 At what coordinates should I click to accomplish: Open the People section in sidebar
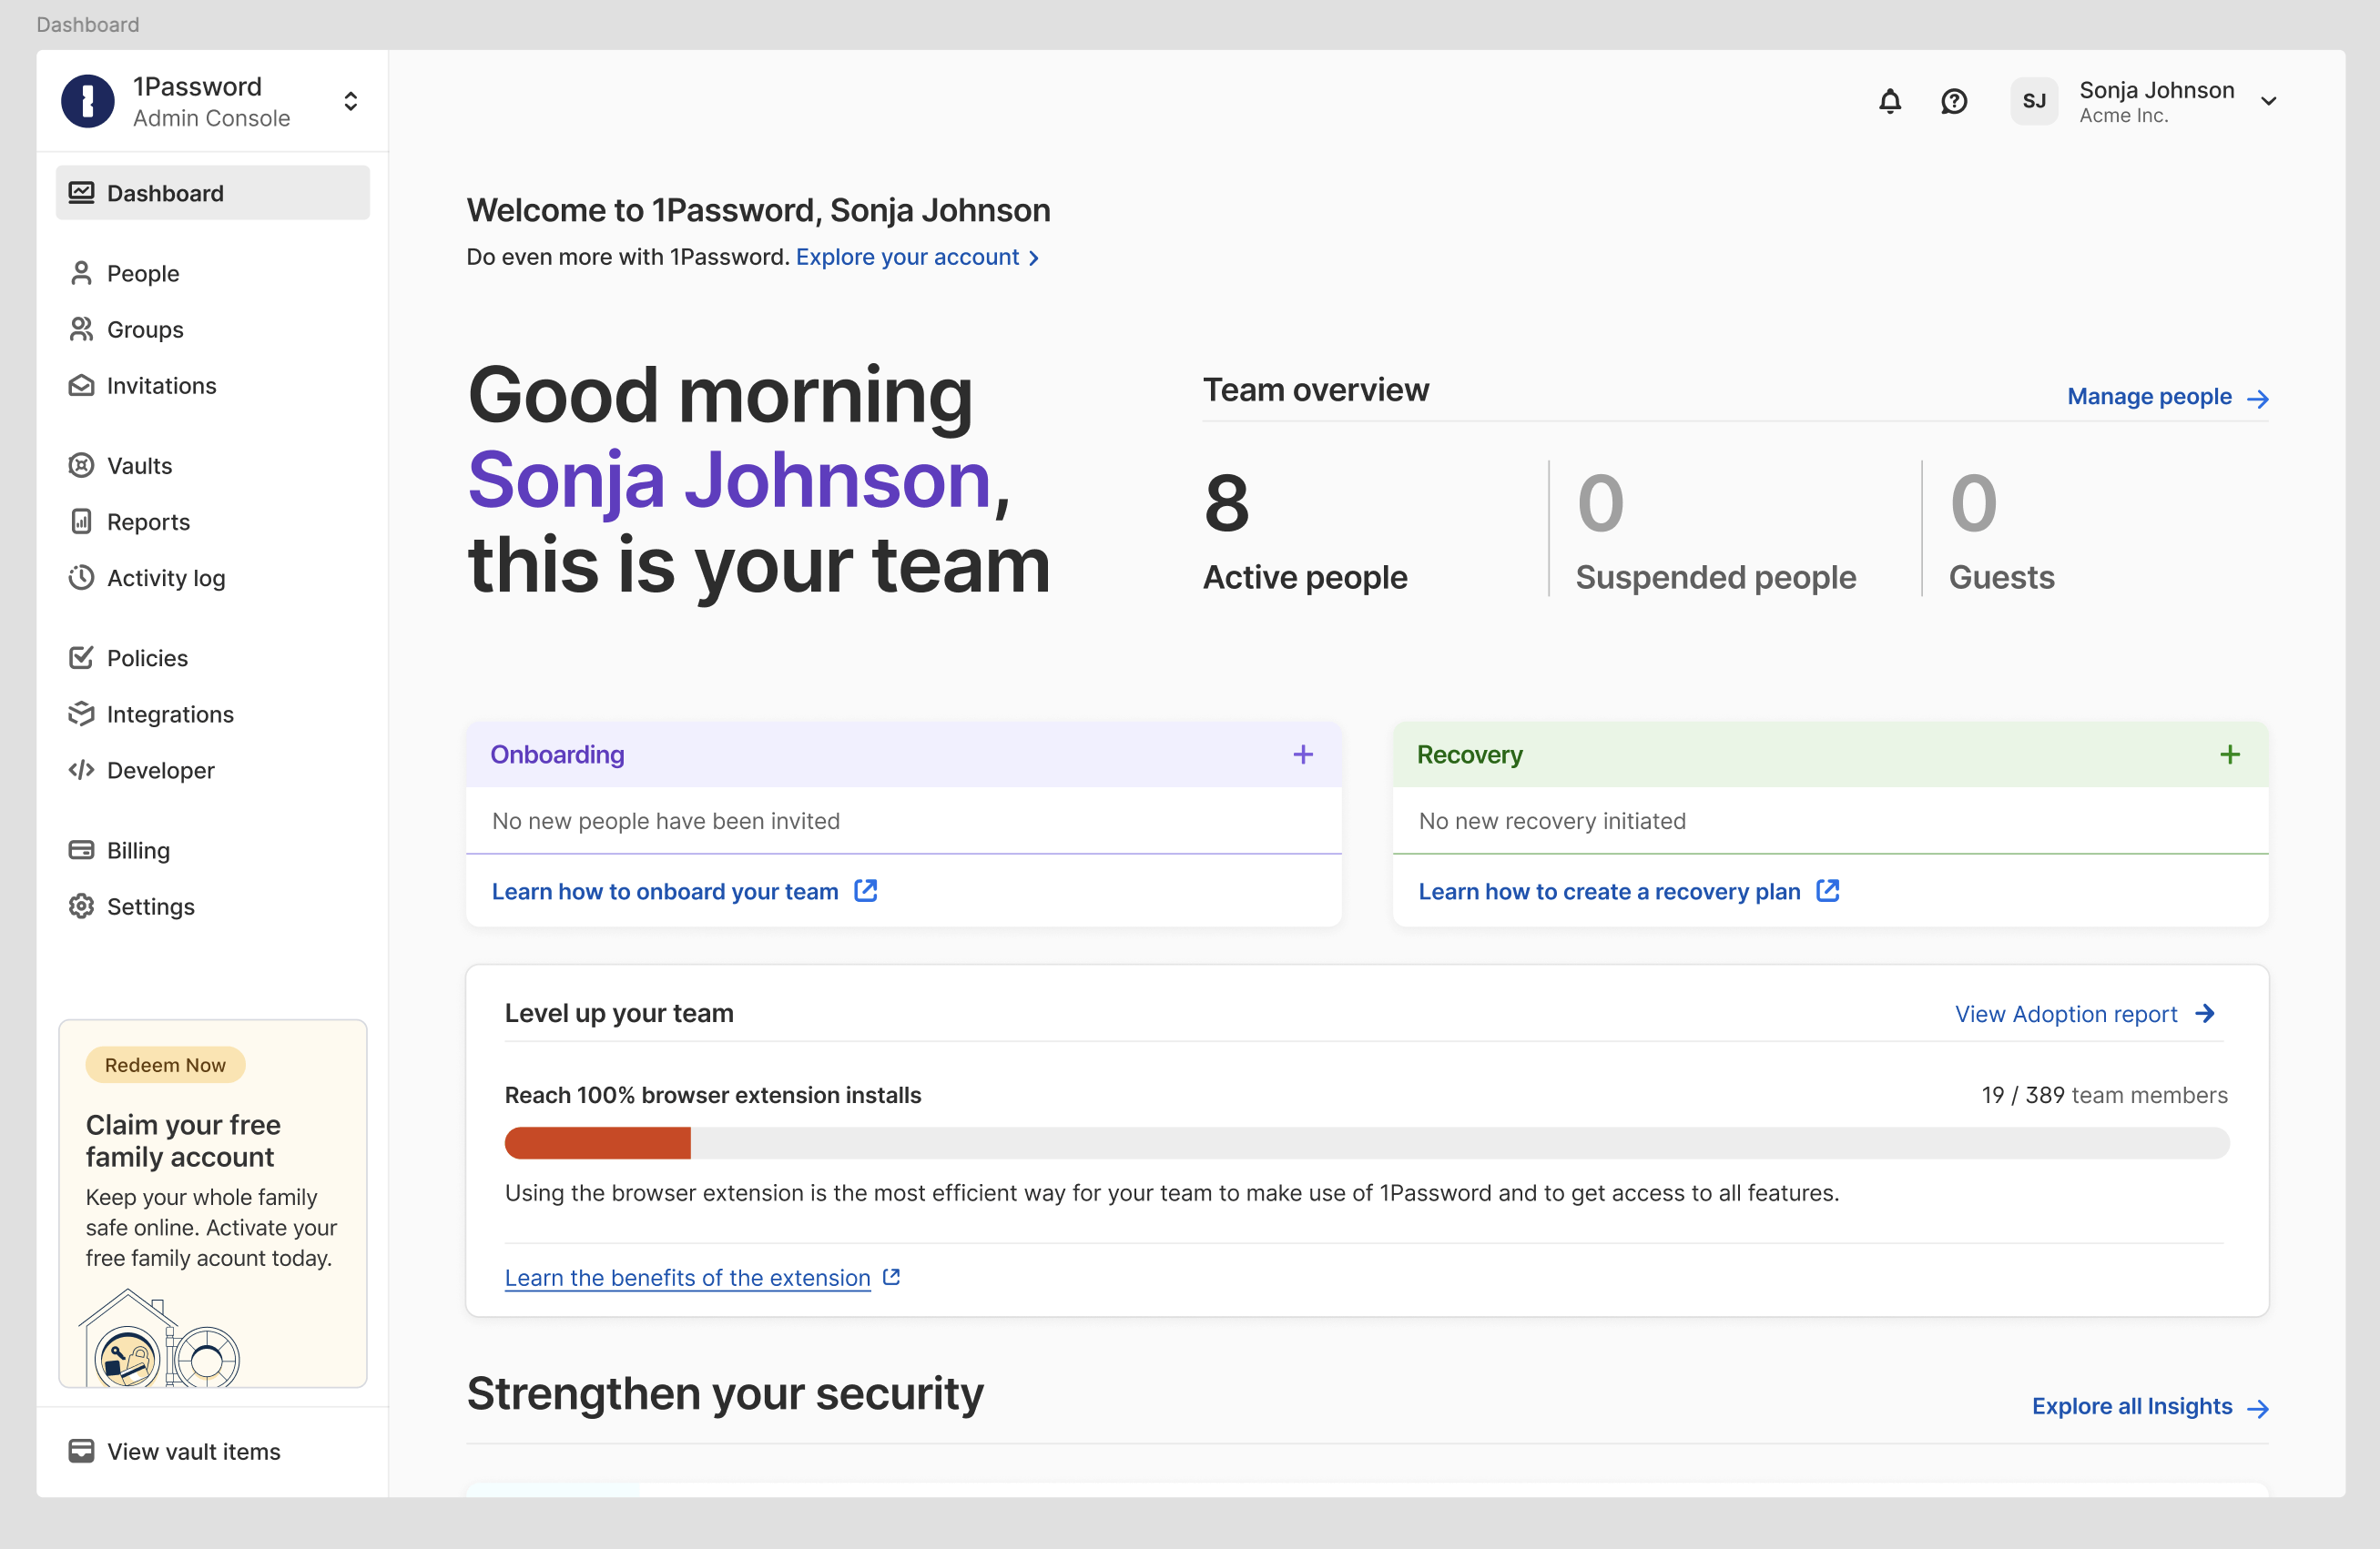pyautogui.click(x=143, y=273)
